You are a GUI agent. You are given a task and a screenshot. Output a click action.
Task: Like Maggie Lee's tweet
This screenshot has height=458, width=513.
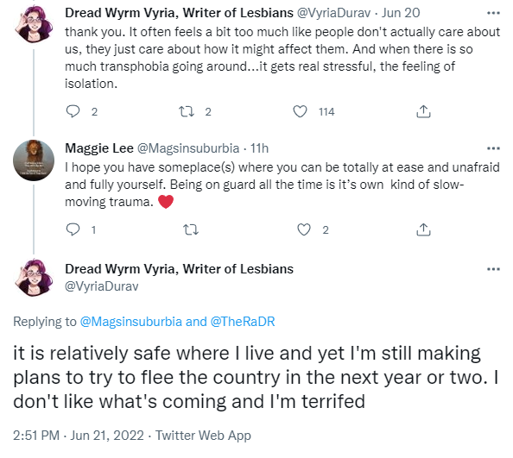304,229
